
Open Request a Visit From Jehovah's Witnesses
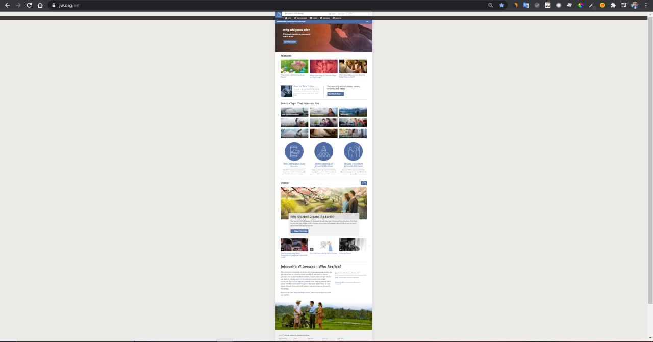pyautogui.click(x=353, y=165)
